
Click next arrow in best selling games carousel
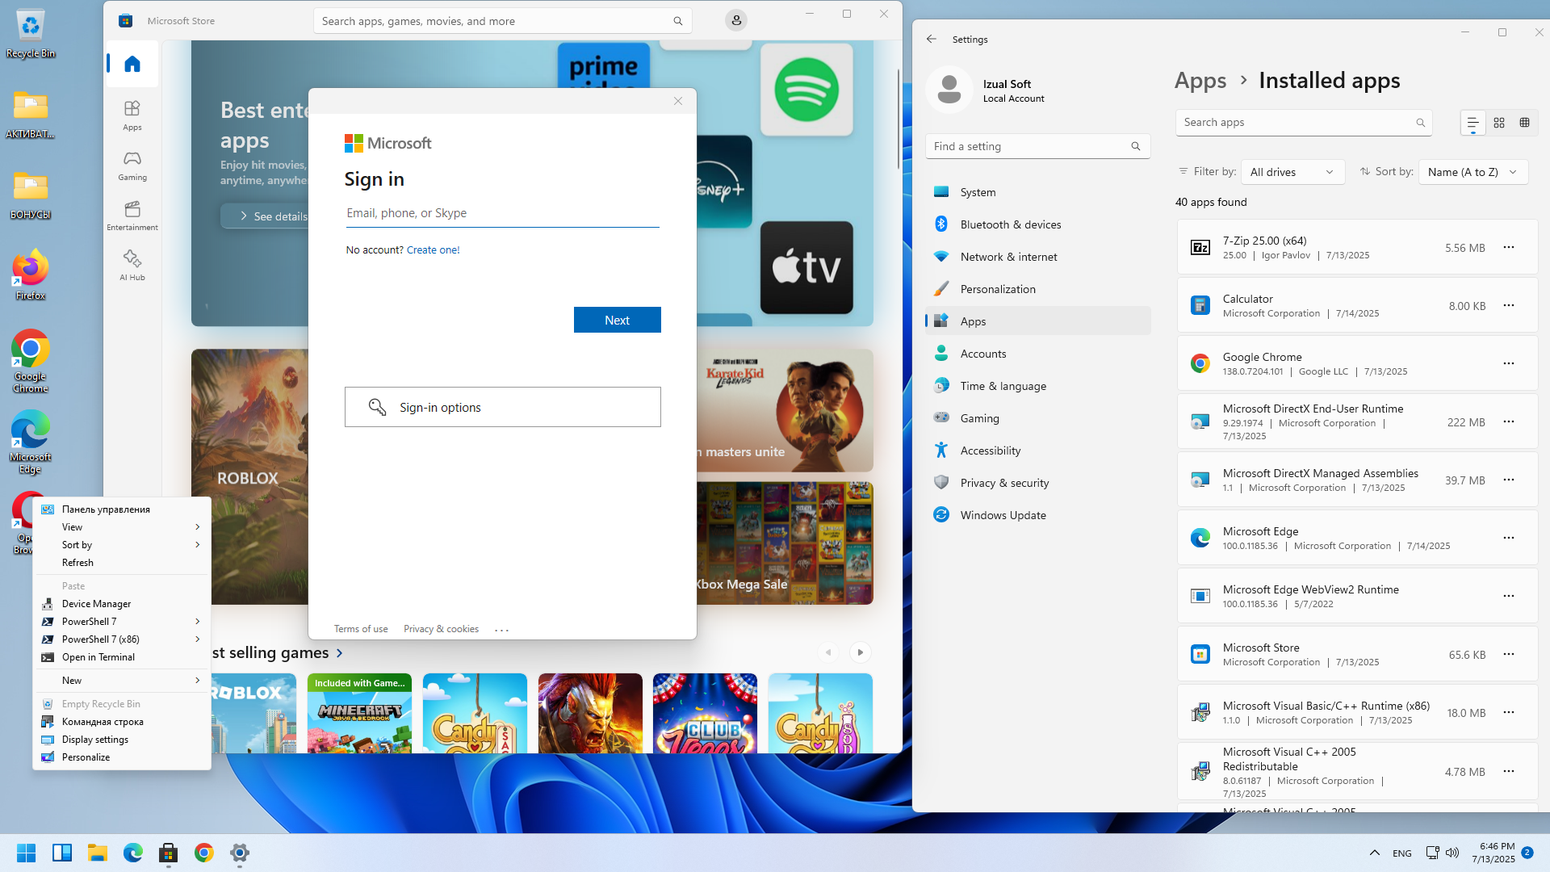pyautogui.click(x=861, y=652)
